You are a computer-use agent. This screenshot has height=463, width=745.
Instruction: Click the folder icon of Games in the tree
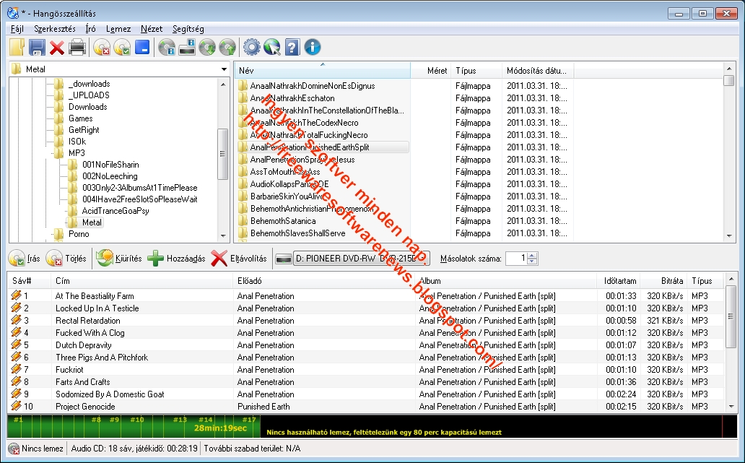point(59,118)
